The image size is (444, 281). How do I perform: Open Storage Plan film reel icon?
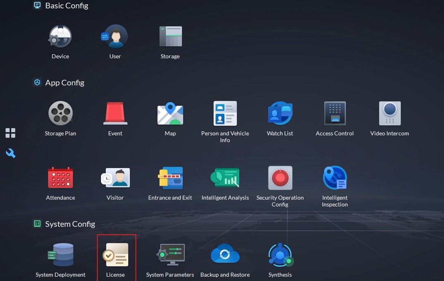click(x=60, y=113)
